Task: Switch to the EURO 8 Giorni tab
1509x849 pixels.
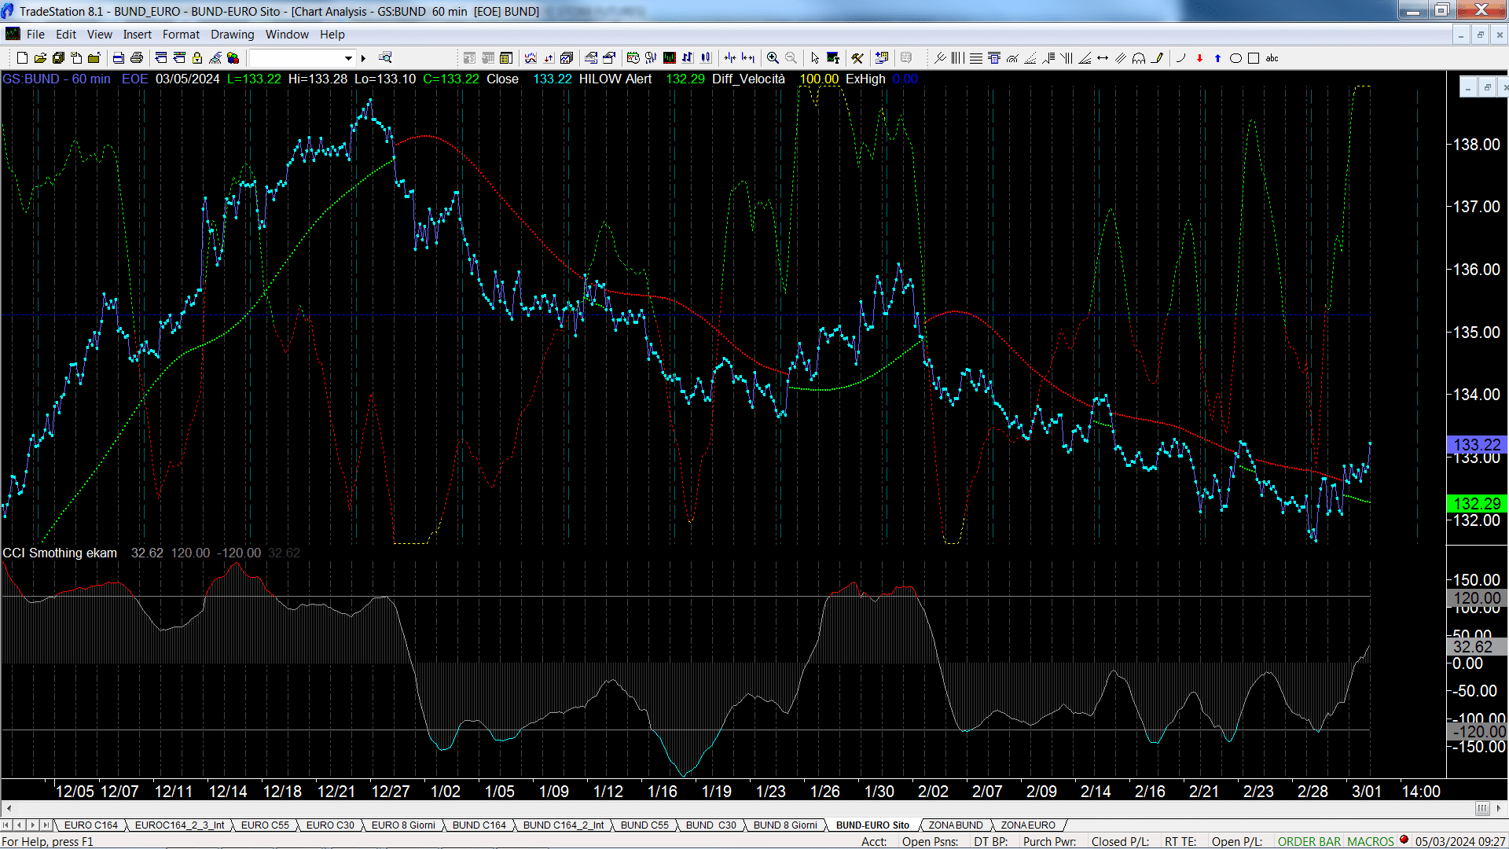Action: (403, 825)
